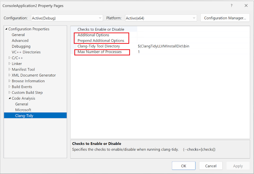Open the Configuration dropdown
Image resolution: width=254 pixels, height=174 pixels.
point(100,18)
